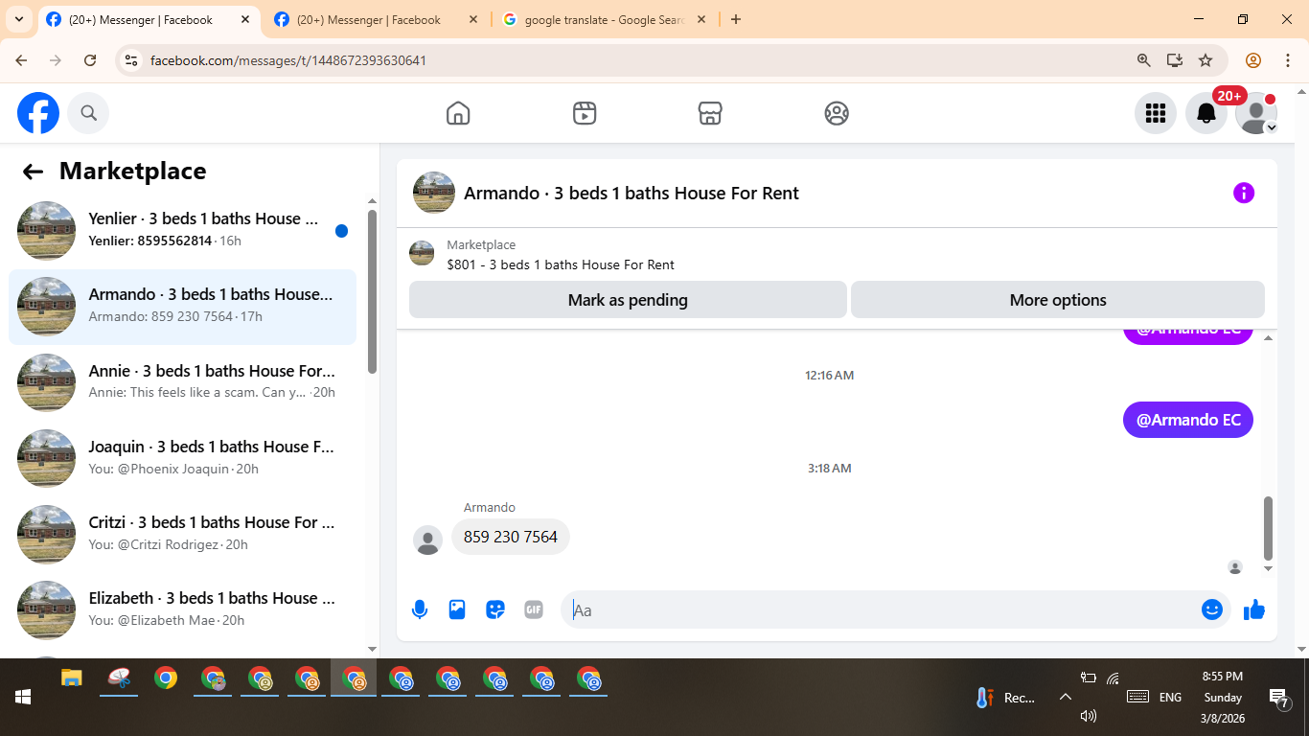The width and height of the screenshot is (1309, 736).
Task: Click the Facebook logo
Action: coord(38,113)
